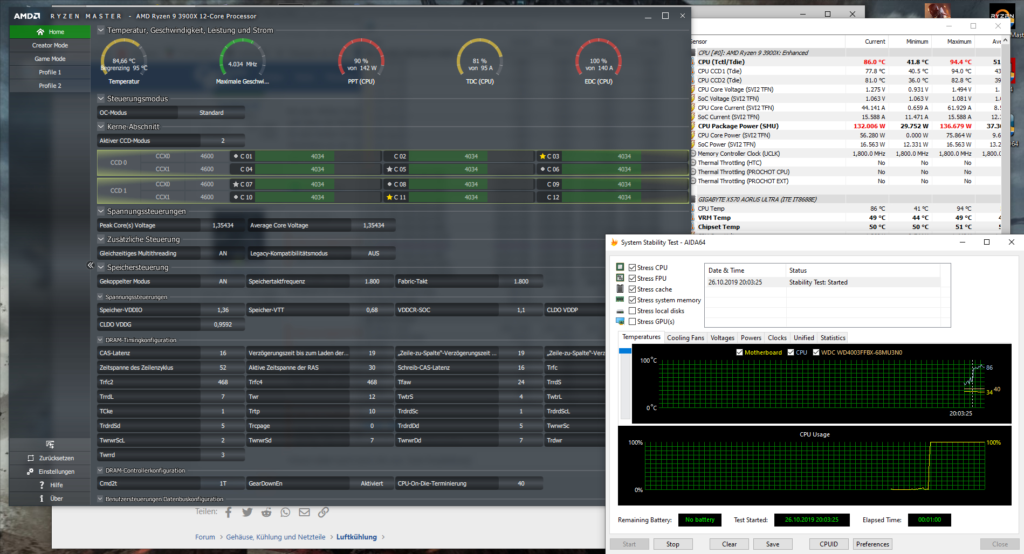The height and width of the screenshot is (554, 1024).
Task: Toggle the CPU checkbox above the temperature graph
Action: [791, 352]
